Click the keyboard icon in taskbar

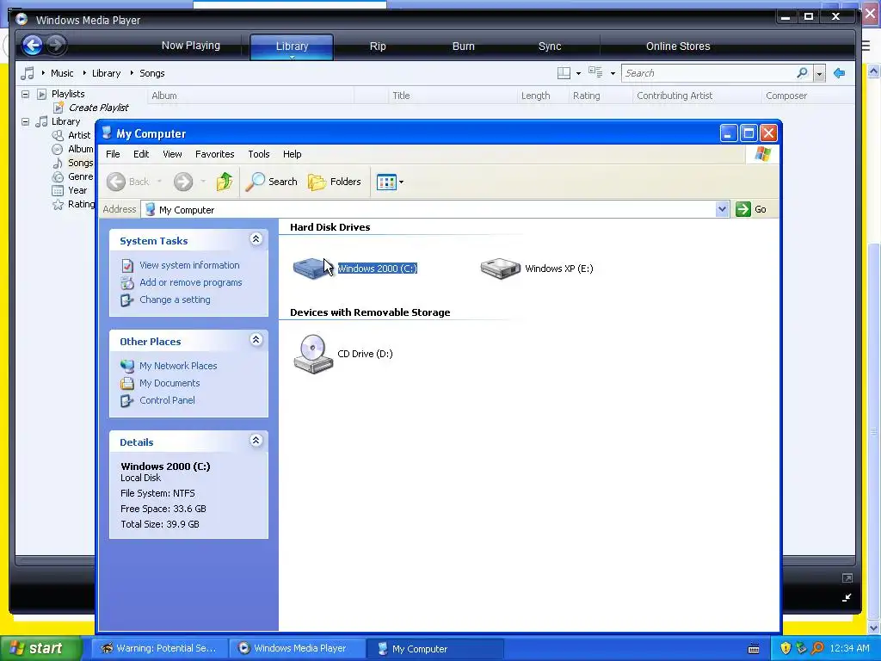[754, 649]
